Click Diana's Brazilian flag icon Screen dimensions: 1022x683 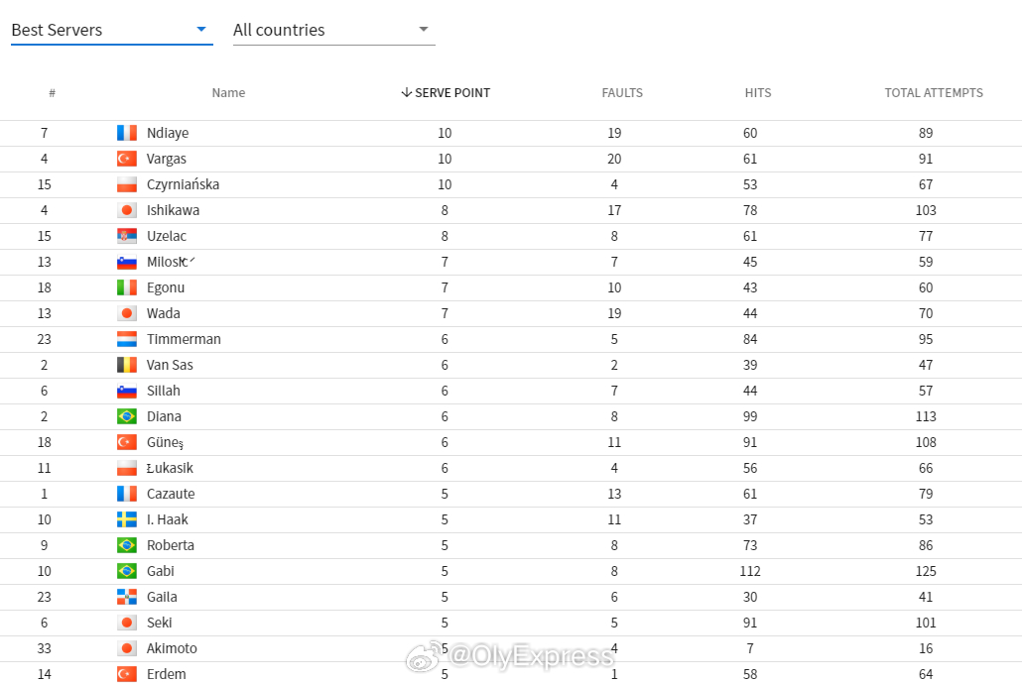127,416
